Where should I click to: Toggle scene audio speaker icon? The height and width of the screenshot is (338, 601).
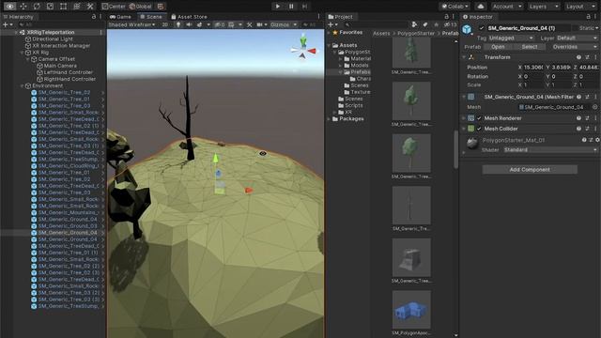click(x=189, y=24)
